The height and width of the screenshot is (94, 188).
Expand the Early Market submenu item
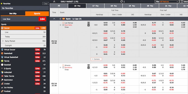[23, 41]
